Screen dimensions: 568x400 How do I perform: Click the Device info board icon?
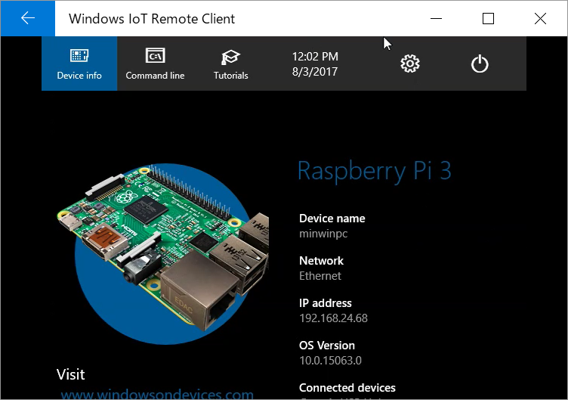(x=79, y=55)
